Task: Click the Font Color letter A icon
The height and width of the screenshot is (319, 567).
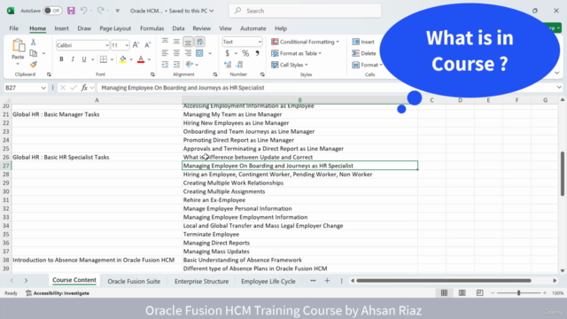Action: point(141,59)
